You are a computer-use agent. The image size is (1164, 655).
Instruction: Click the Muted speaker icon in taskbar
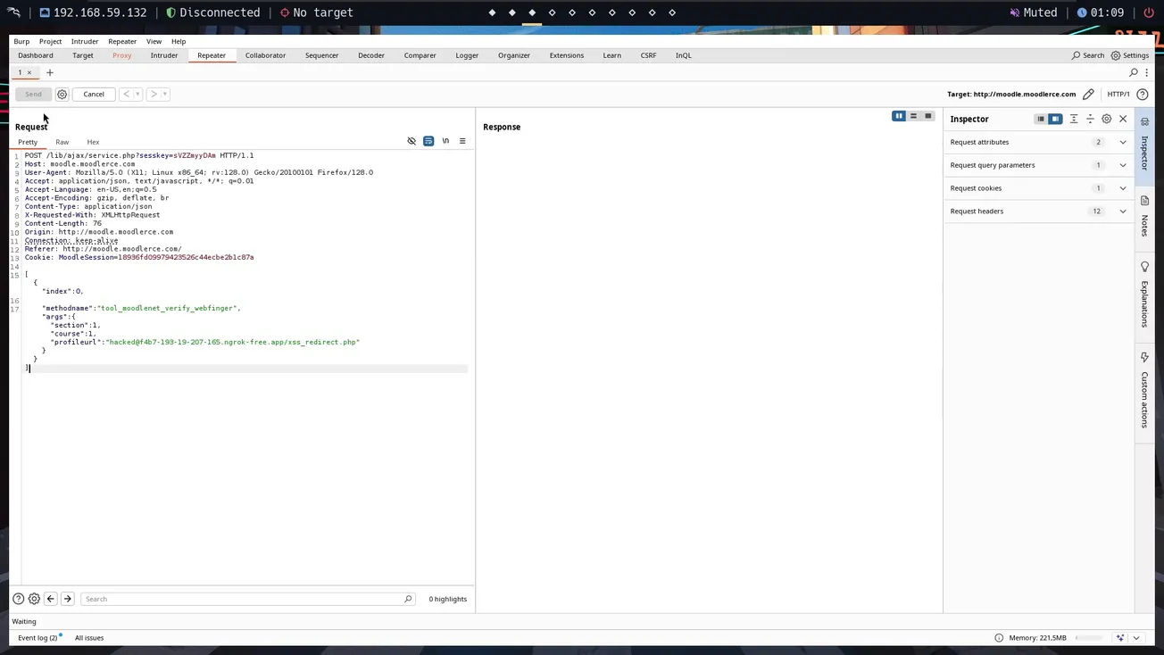tap(1015, 12)
